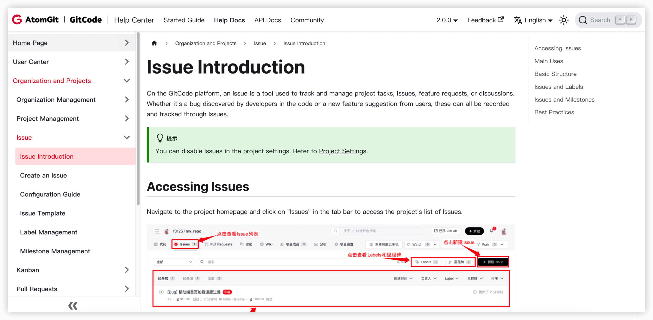Open the Community menu item
Viewport: 653px width, 320px height.
click(307, 20)
